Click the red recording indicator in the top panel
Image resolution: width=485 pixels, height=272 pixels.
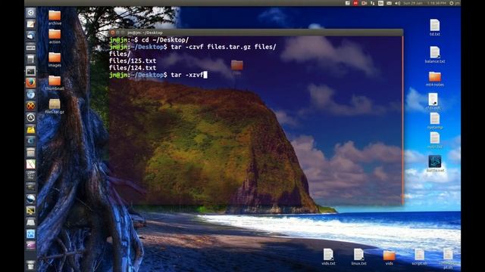pyautogui.click(x=355, y=3)
